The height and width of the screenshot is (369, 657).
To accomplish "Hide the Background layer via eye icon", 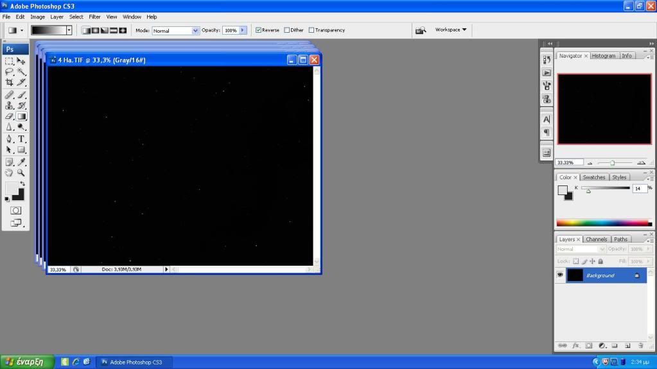I will click(x=560, y=275).
